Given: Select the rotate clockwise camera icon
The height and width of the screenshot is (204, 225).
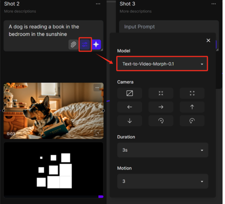Looking at the screenshot, I should click(x=161, y=120).
